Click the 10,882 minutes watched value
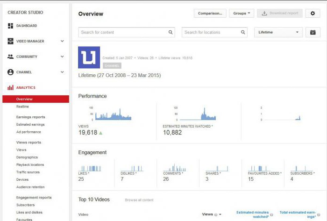The height and width of the screenshot is (221, 327). tap(172, 133)
